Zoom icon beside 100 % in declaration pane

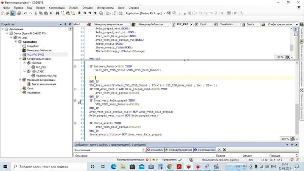[287, 57]
